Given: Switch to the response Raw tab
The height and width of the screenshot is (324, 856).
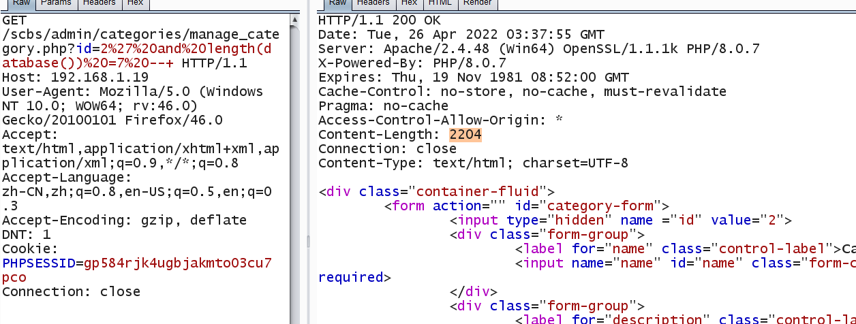Looking at the screenshot, I should coord(338,3).
